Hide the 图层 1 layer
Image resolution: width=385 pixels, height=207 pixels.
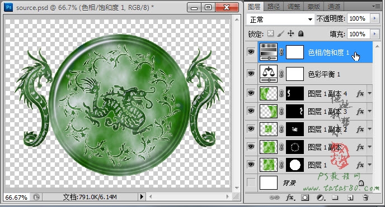click(x=251, y=165)
